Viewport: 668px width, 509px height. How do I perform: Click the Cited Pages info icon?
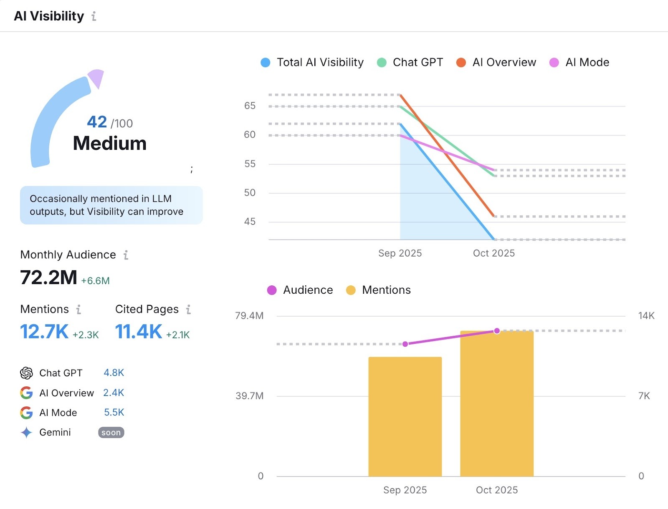[188, 309]
